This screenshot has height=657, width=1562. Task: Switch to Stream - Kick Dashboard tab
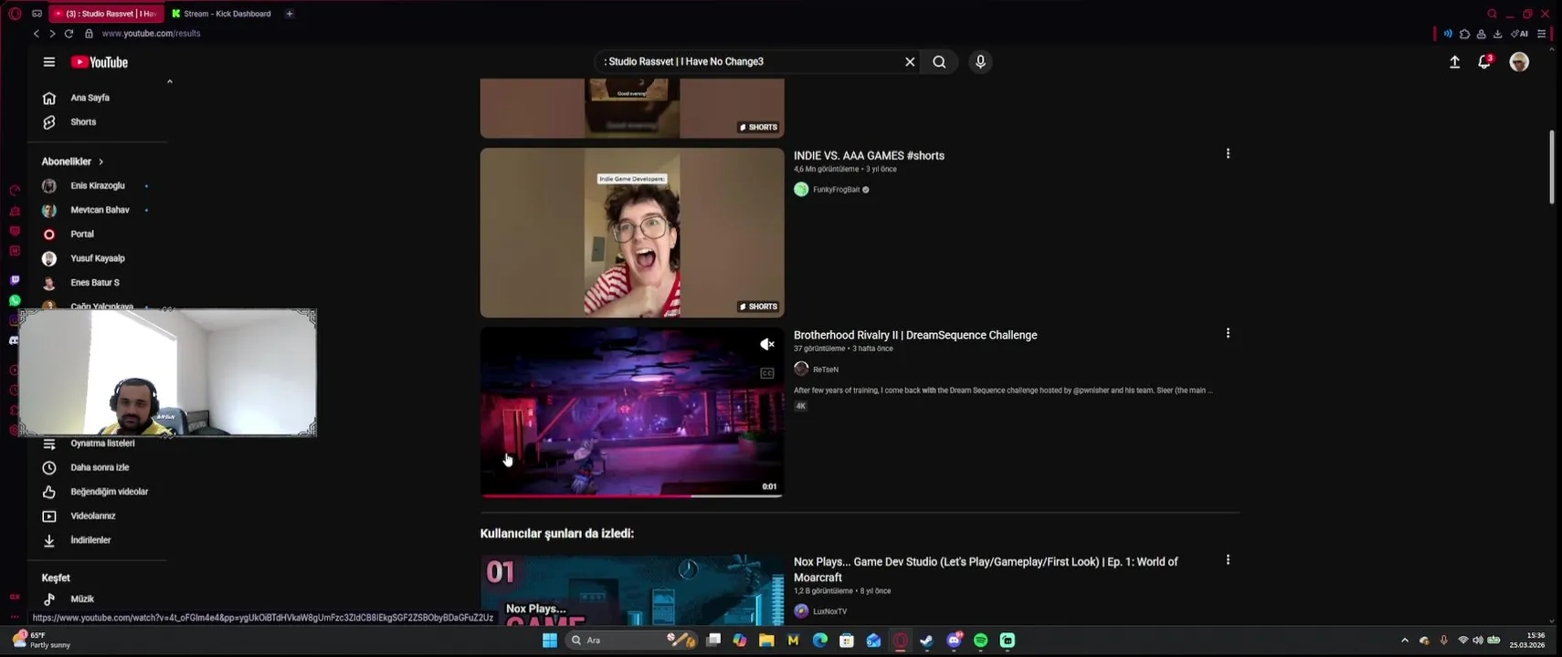pyautogui.click(x=222, y=14)
